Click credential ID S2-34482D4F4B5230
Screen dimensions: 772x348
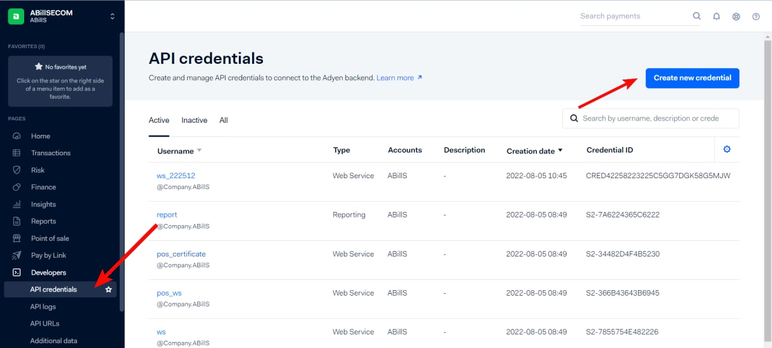tap(622, 254)
